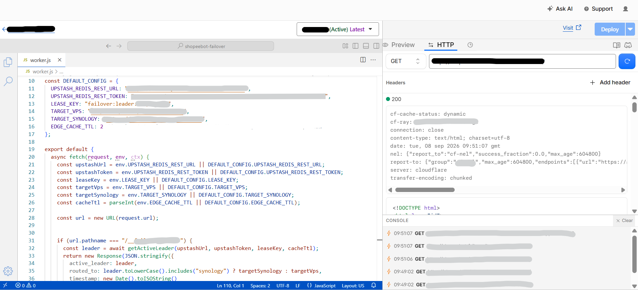Viewport: 638px width, 290px height.
Task: Send the GET request with refresh button
Action: (x=627, y=61)
